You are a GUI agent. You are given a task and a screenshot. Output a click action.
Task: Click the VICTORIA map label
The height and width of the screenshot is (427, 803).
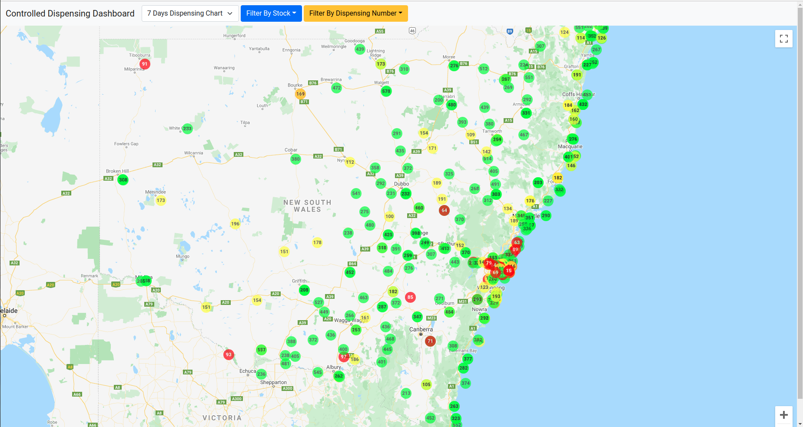tap(222, 418)
